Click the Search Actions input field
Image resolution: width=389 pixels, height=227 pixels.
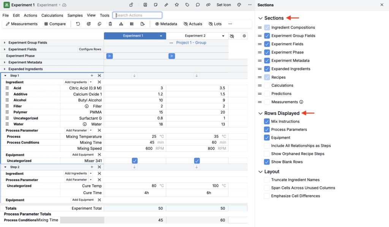(x=138, y=15)
